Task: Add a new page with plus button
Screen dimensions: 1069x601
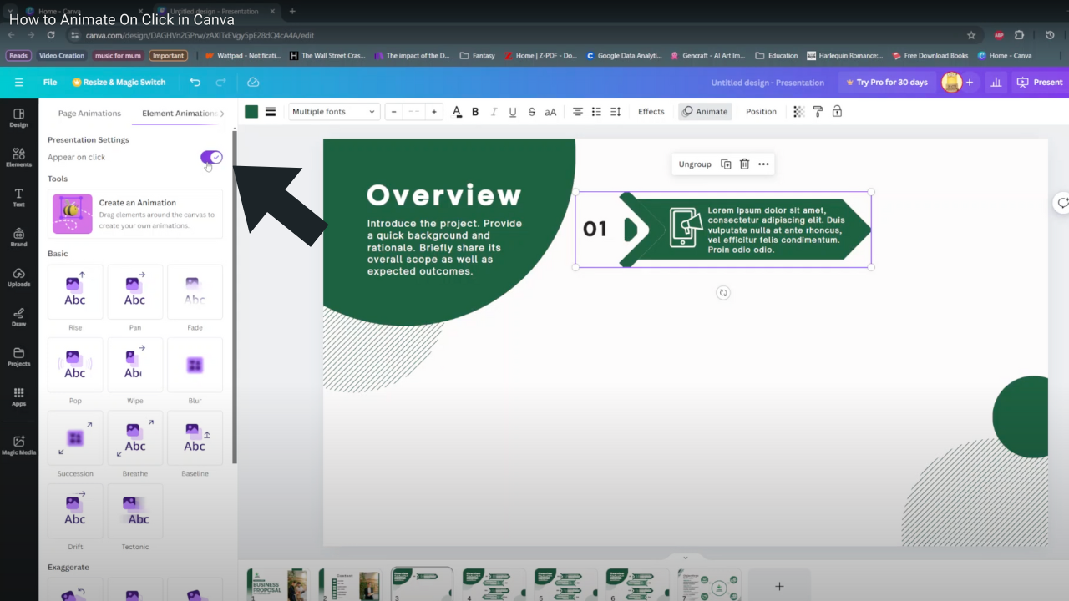Action: [x=779, y=586]
